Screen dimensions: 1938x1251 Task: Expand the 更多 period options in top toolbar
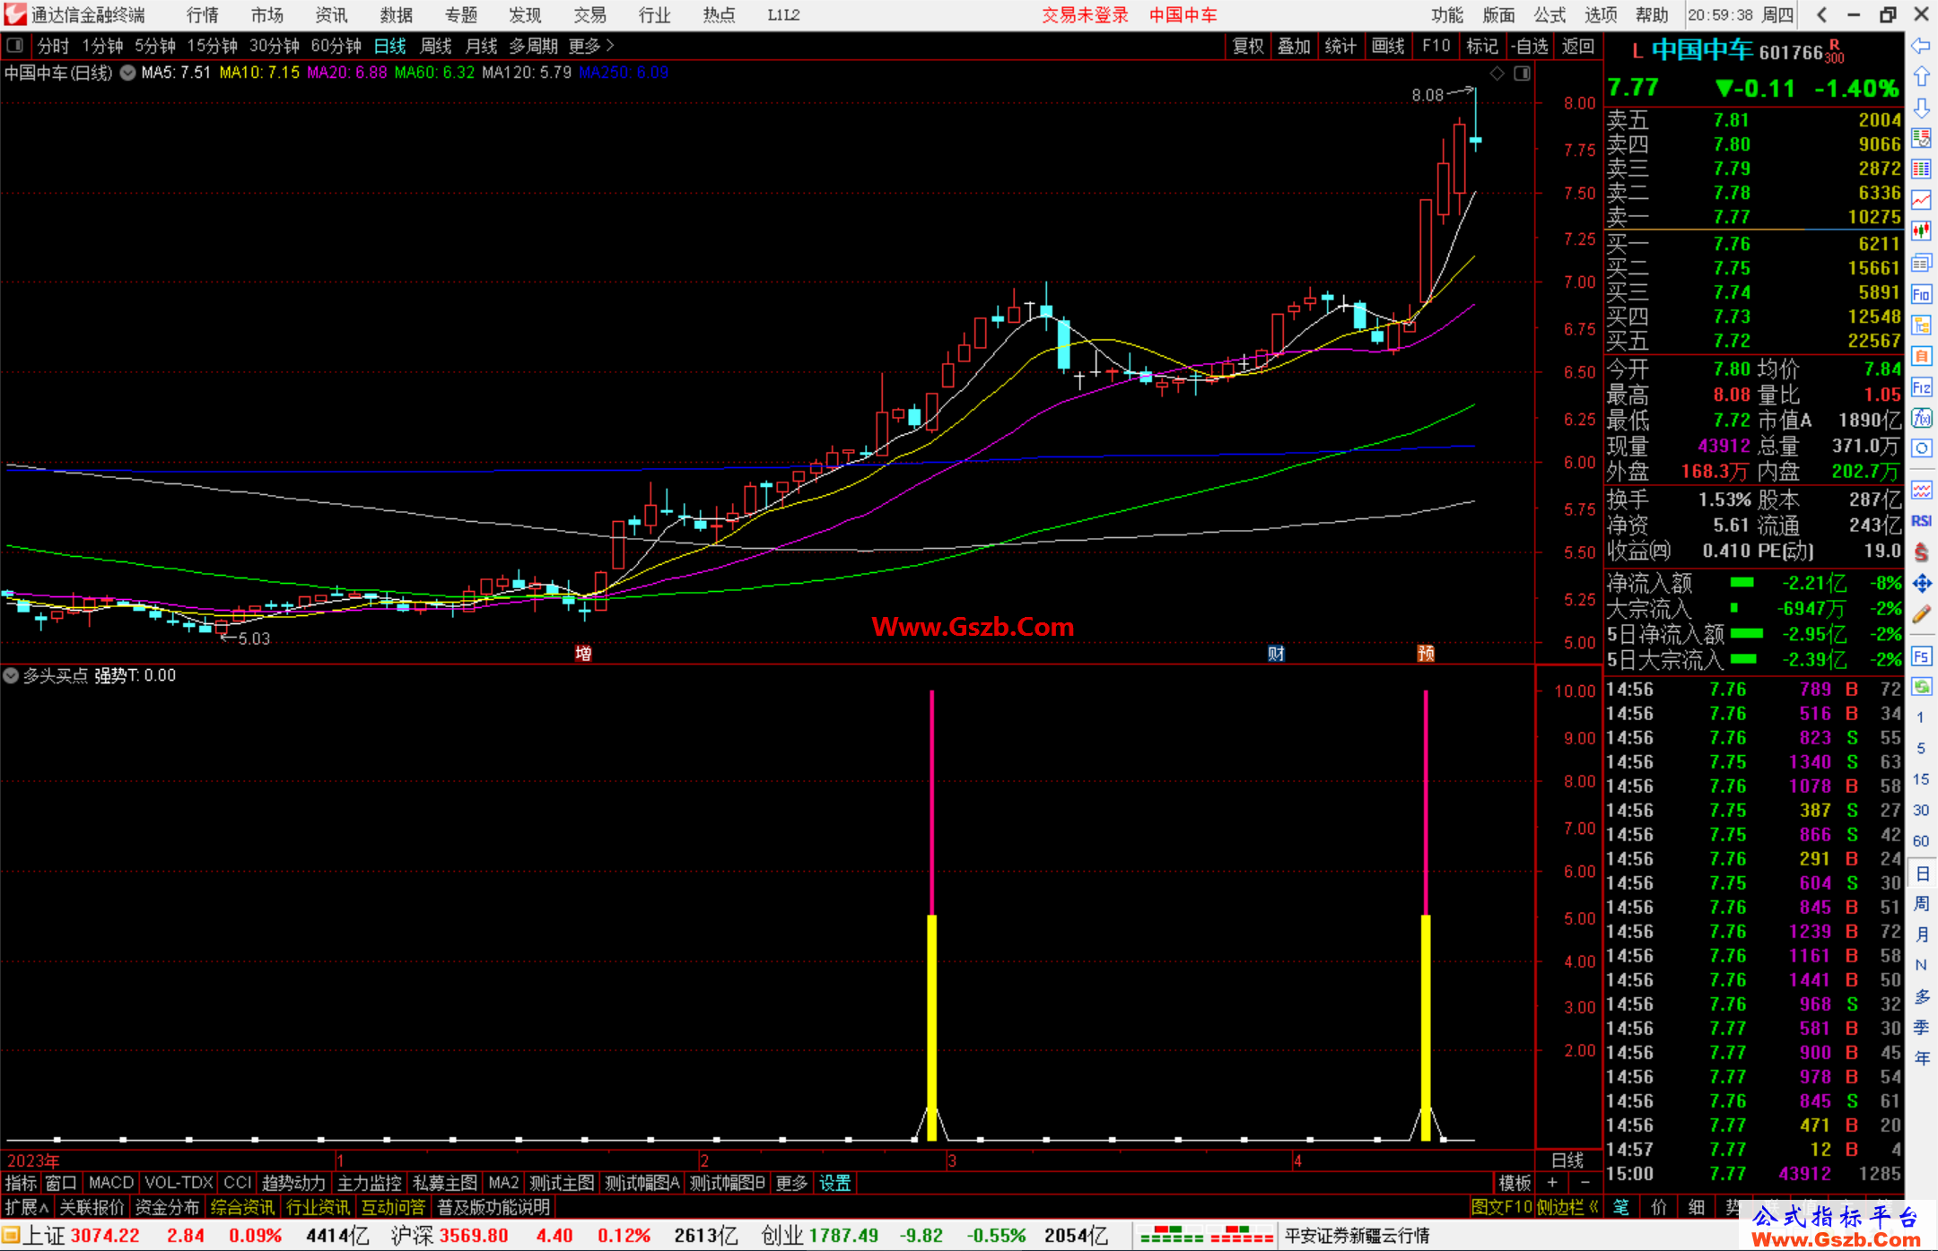coord(591,46)
